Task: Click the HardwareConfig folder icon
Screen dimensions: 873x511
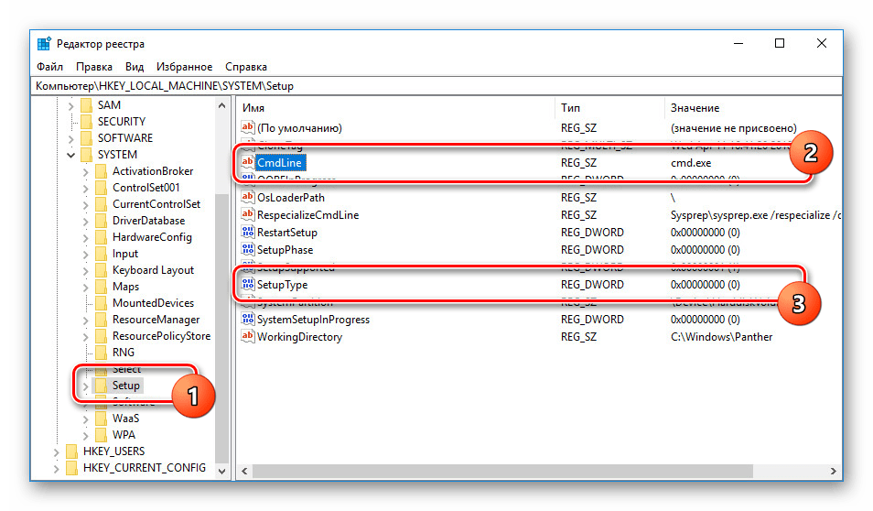Action: (x=101, y=237)
